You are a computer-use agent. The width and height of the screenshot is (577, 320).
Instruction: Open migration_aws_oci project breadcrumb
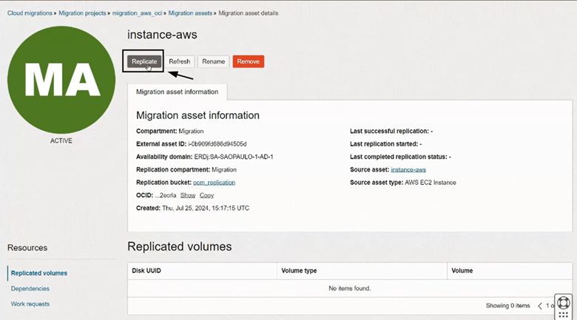pyautogui.click(x=137, y=13)
